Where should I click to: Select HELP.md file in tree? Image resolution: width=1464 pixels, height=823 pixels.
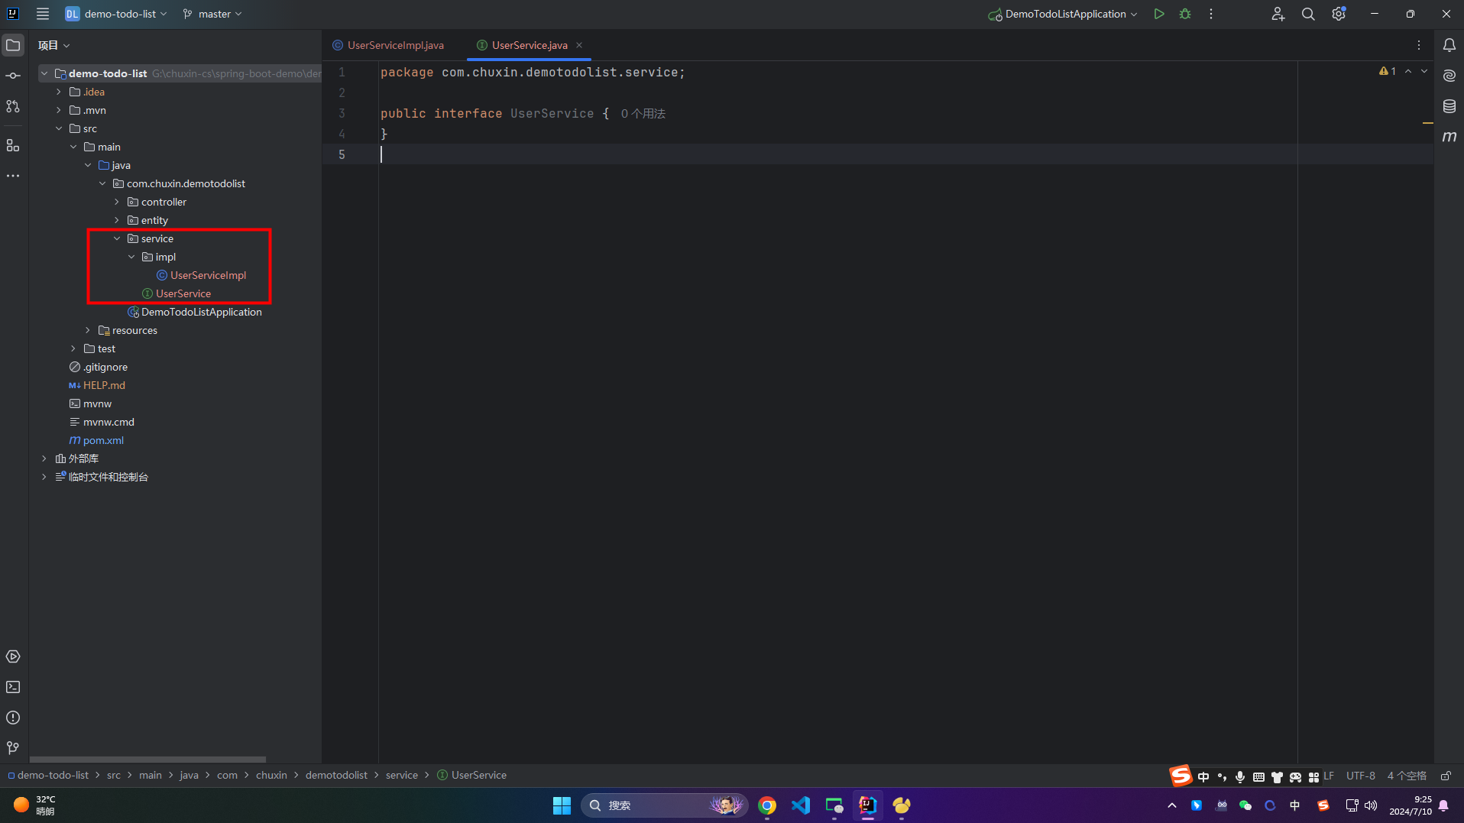click(104, 385)
